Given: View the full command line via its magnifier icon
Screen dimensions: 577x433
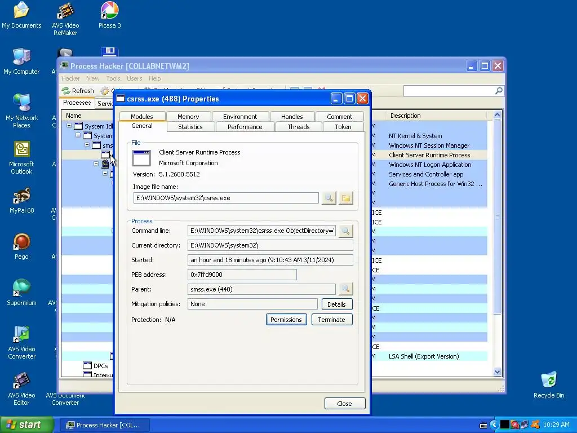Looking at the screenshot, I should point(345,231).
